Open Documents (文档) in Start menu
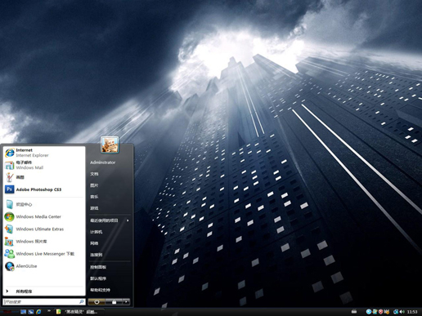 (x=94, y=174)
